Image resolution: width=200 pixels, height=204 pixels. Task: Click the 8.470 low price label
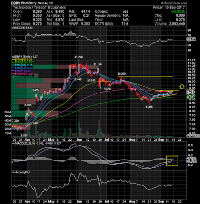(x=149, y=107)
